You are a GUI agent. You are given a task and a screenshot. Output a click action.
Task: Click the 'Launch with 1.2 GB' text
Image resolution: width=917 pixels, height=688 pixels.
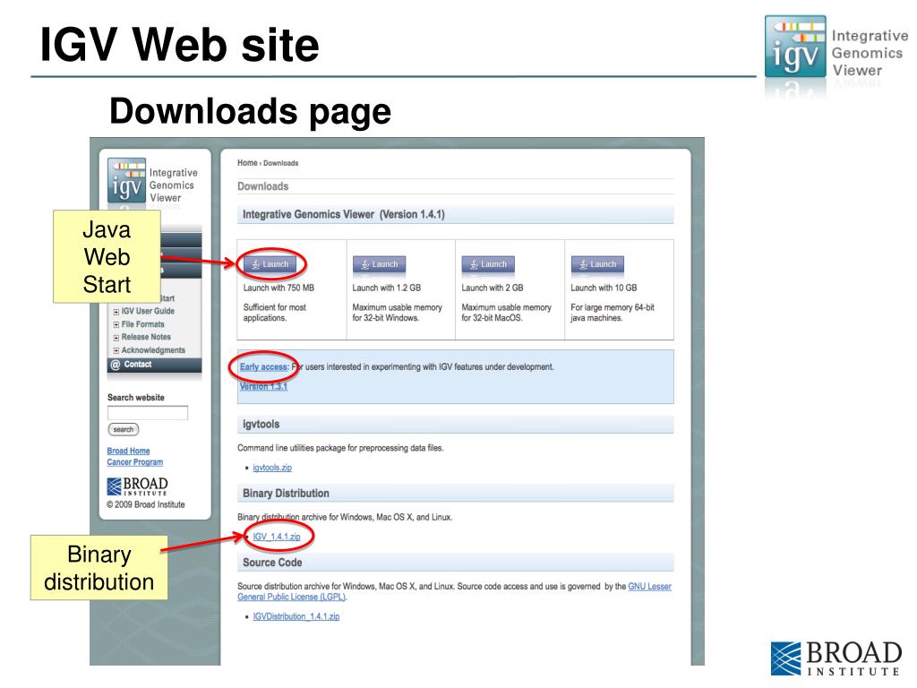[387, 288]
